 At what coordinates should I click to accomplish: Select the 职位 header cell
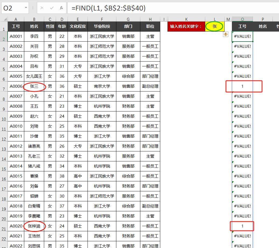pos(150,26)
